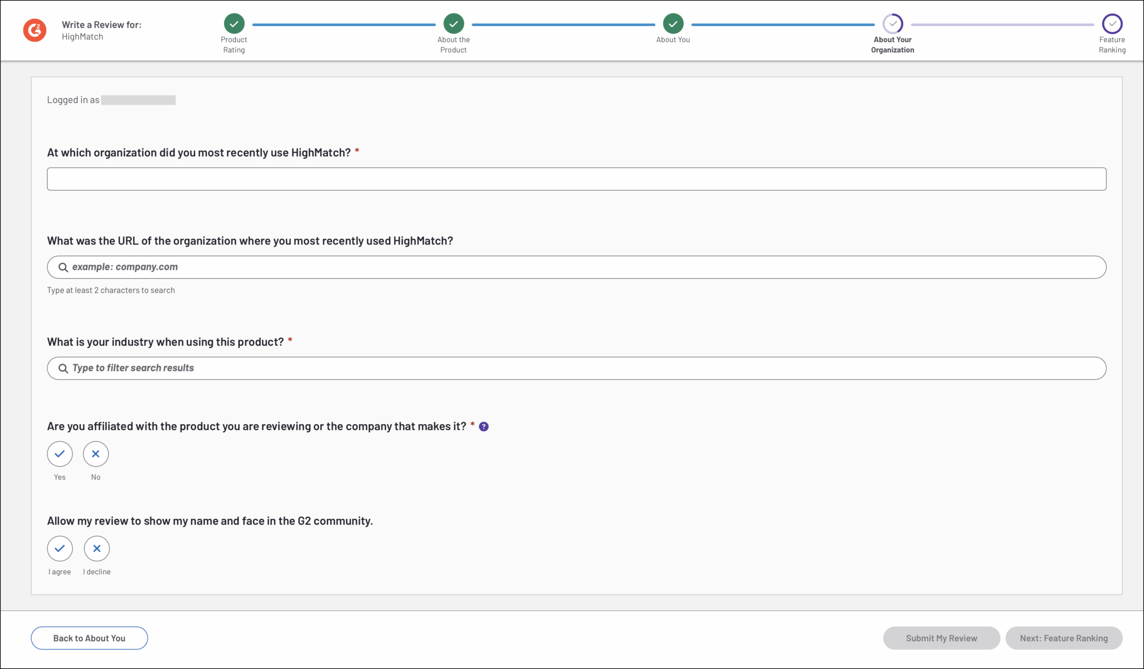Viewport: 1144px width, 669px height.
Task: Click the Product Rating step label
Action: 234,45
